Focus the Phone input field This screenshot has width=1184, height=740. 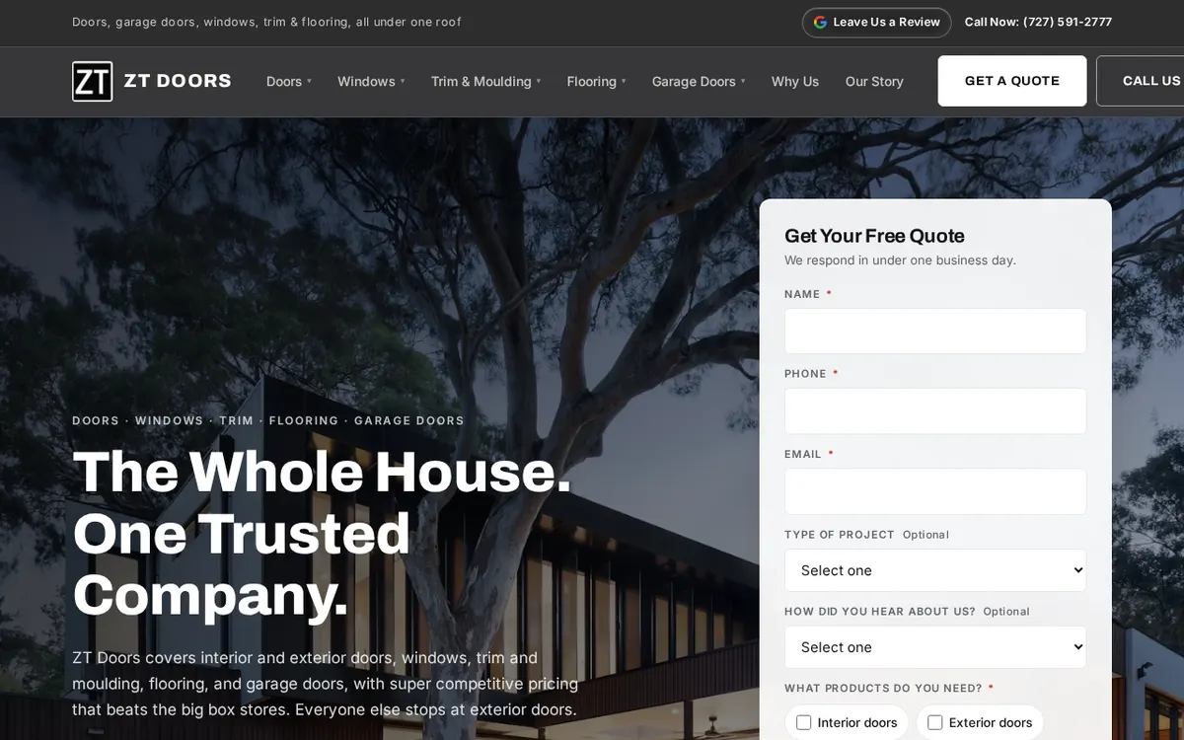click(x=935, y=410)
